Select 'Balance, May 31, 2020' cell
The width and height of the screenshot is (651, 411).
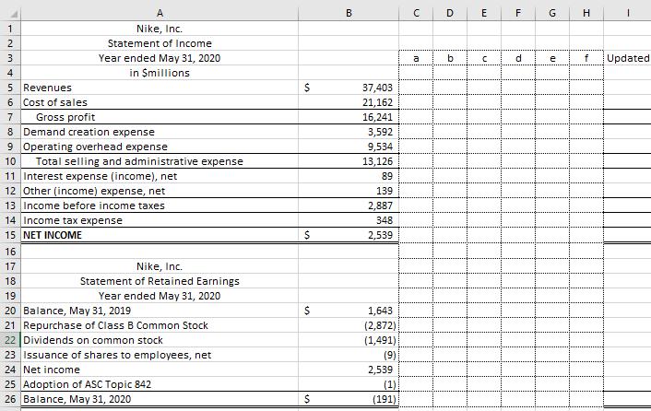click(x=160, y=399)
